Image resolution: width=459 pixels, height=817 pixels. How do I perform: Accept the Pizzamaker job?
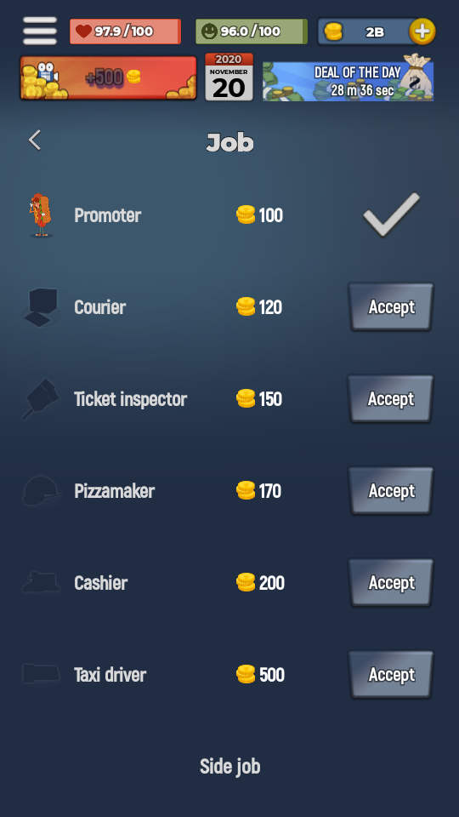click(391, 491)
